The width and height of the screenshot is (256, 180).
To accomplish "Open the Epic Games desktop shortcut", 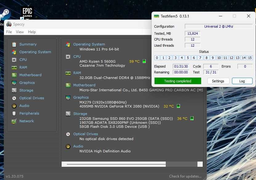I will (x=27, y=13).
